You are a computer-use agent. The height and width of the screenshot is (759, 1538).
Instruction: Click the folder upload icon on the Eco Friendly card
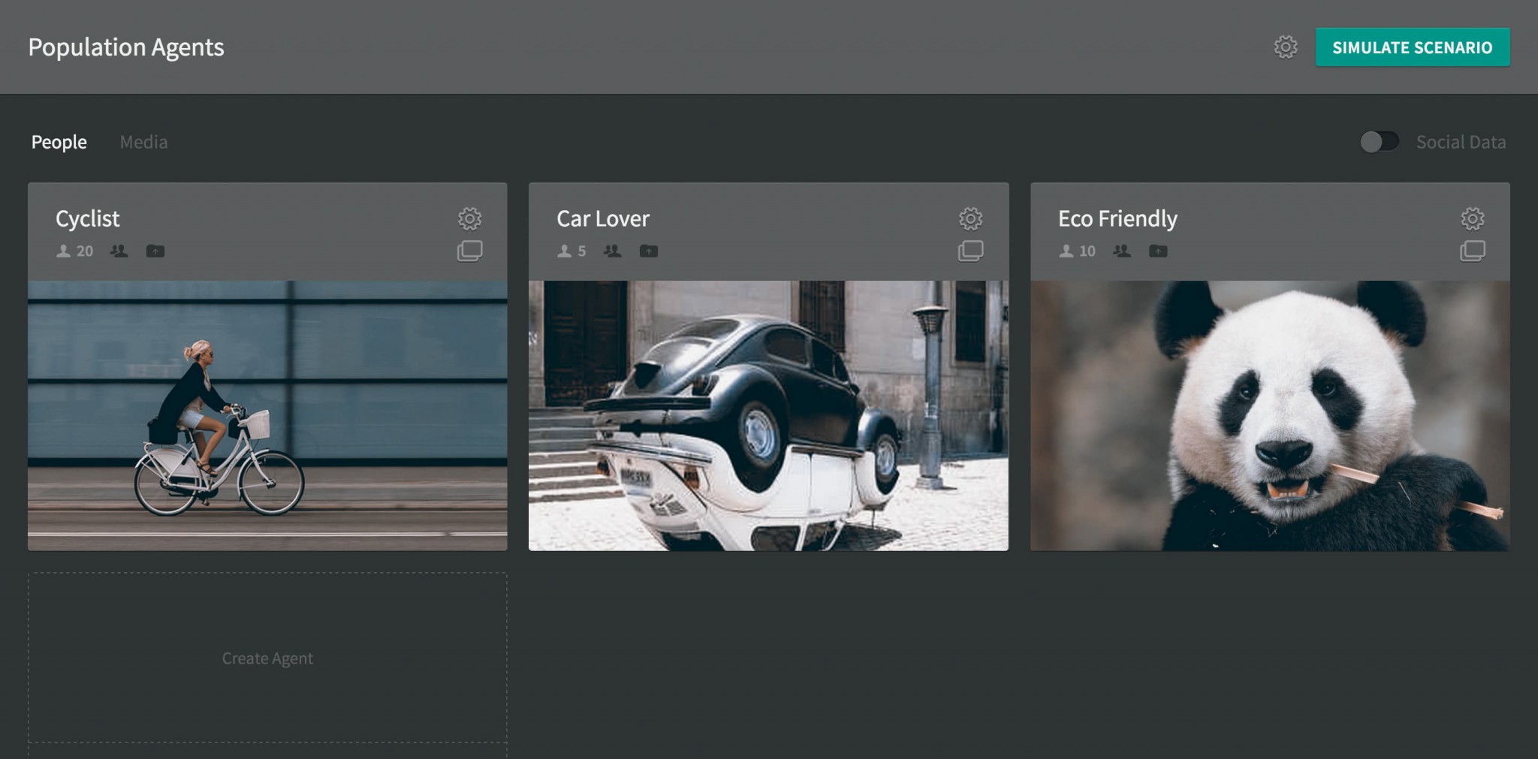(1157, 251)
